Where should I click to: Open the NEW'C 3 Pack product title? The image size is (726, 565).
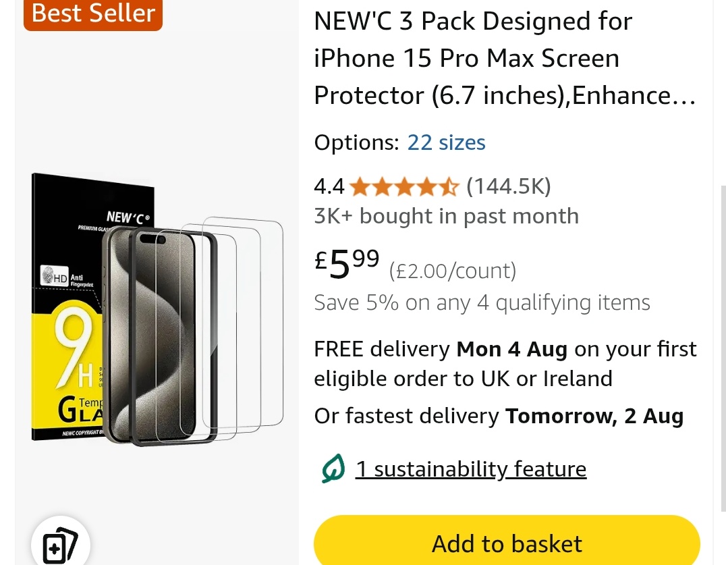click(505, 58)
